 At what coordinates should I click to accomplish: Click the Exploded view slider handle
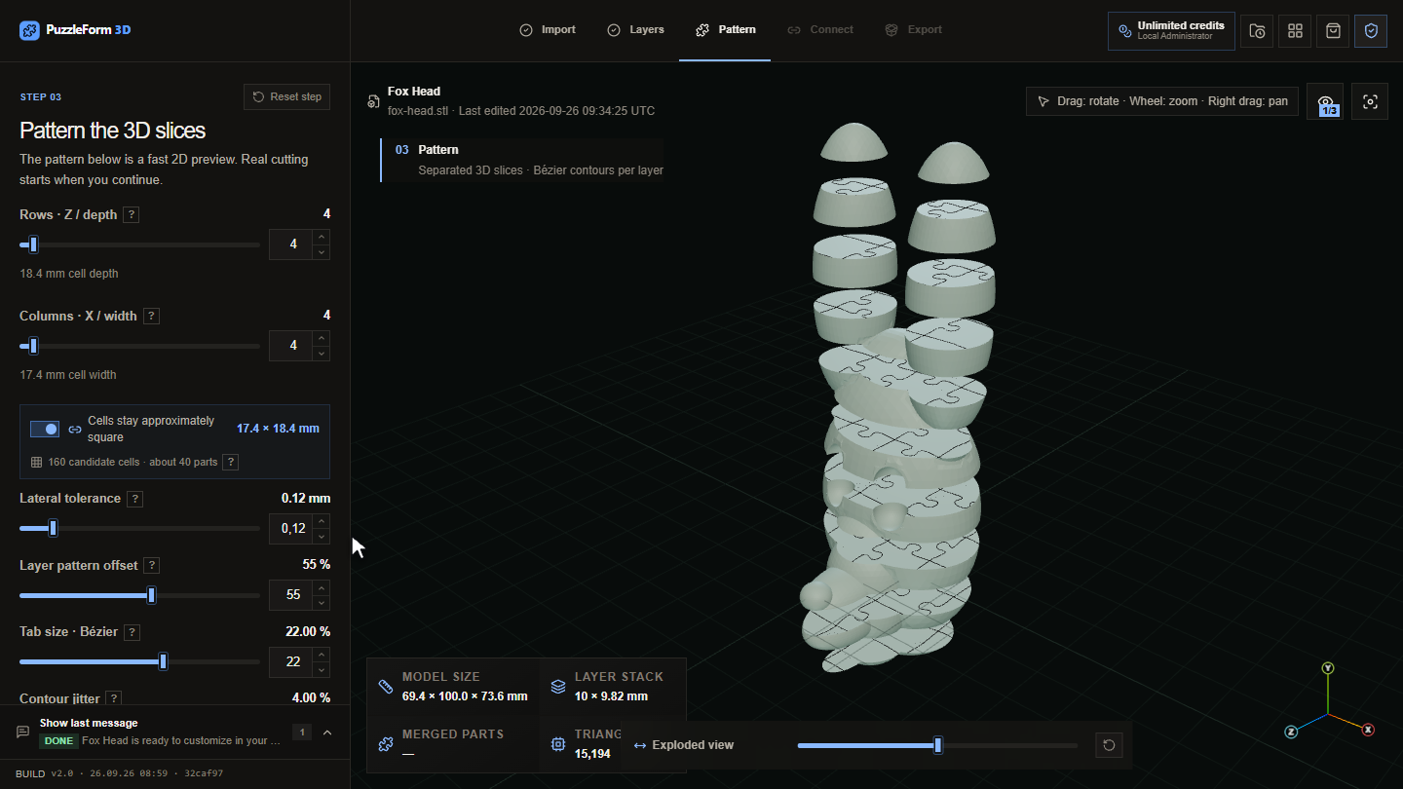click(938, 746)
